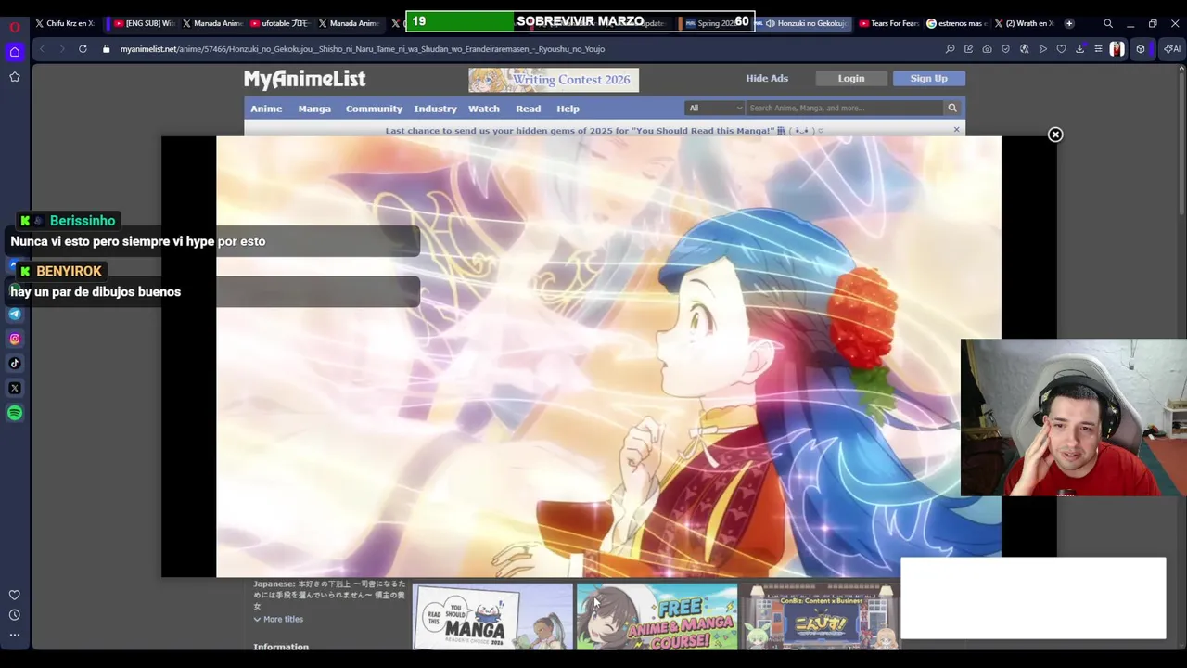The image size is (1187, 668).
Task: Expand More titles section
Action: [x=278, y=619]
